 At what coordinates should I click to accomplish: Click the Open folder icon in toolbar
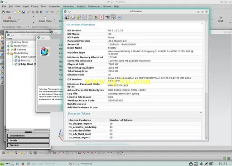(x=19, y=12)
